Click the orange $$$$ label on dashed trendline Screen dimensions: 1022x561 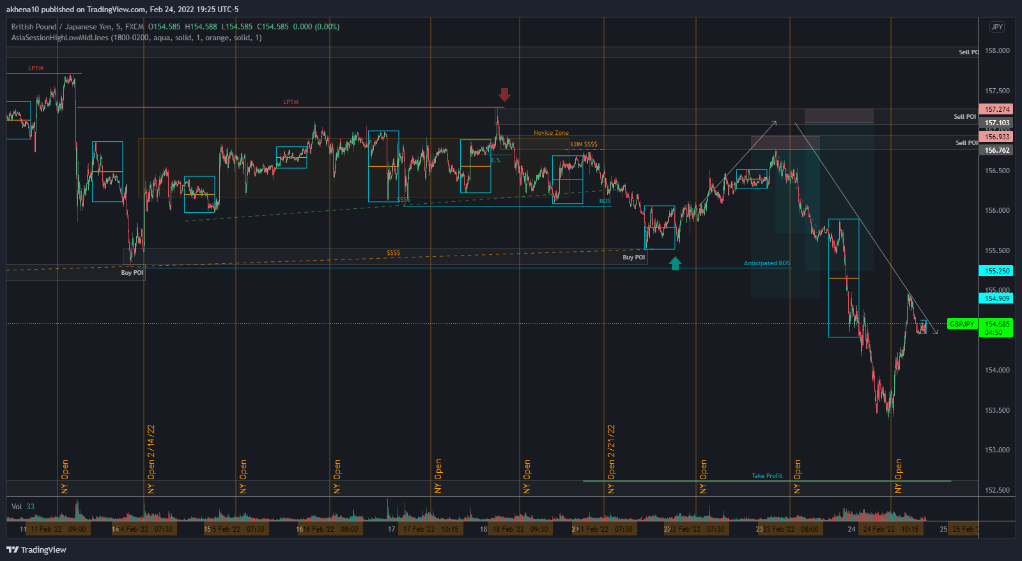point(393,253)
